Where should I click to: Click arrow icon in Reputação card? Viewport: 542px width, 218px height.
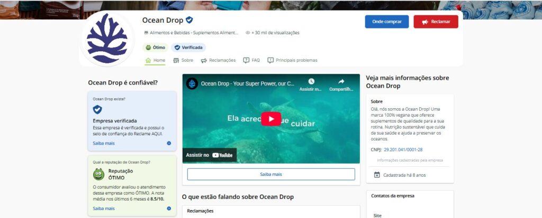169,208
